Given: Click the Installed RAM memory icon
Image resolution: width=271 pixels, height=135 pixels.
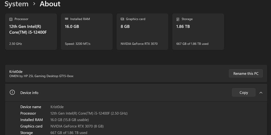Looking at the screenshot, I should tap(67, 19).
